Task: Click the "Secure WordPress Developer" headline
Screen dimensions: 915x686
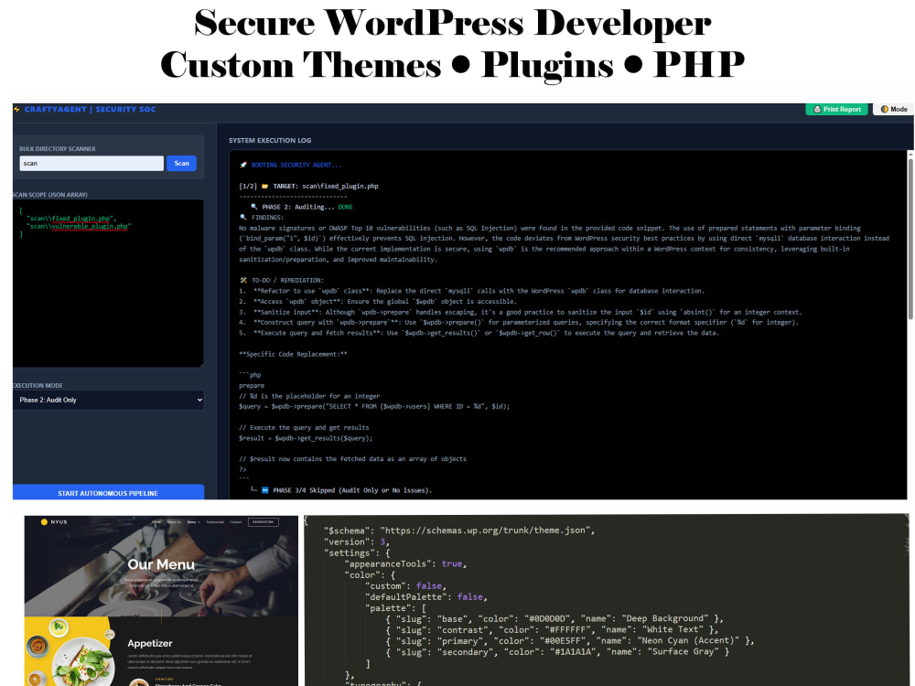Action: [452, 24]
